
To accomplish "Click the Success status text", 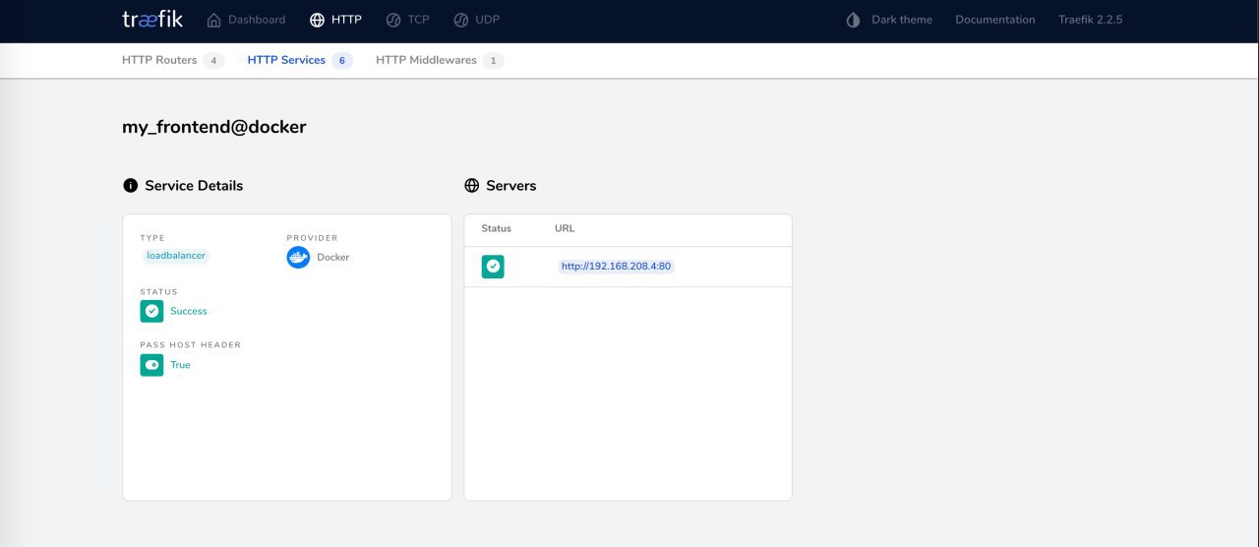I will tap(189, 311).
